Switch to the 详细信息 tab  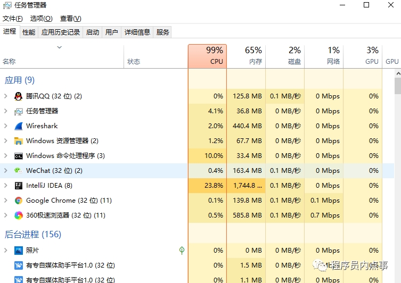tap(137, 32)
